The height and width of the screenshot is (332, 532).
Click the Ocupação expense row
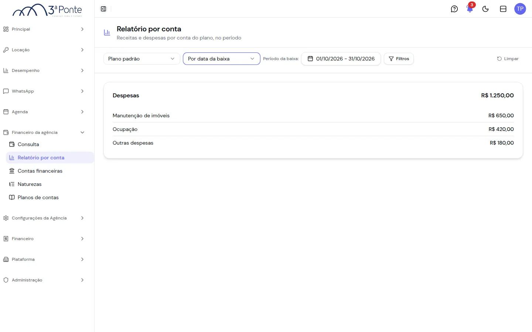(x=313, y=129)
